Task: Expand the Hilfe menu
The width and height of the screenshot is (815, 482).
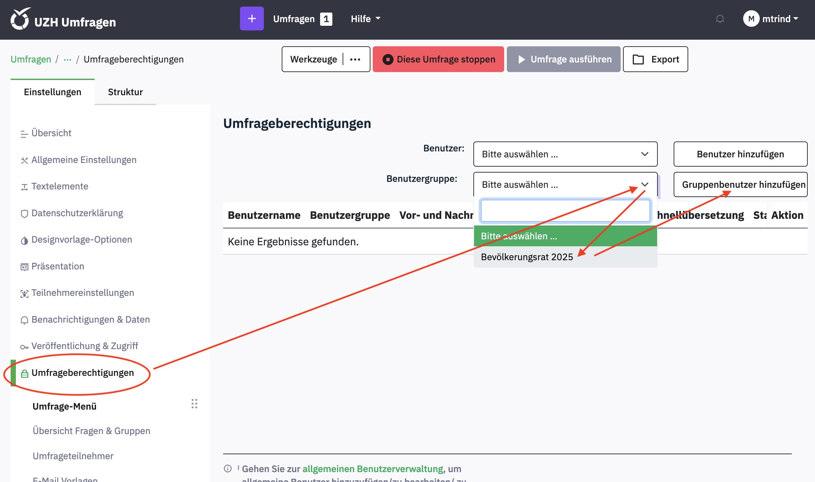Action: click(x=365, y=19)
